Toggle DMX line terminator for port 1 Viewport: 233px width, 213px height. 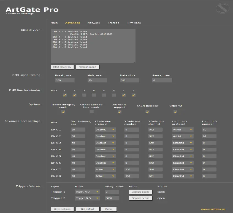65,95
